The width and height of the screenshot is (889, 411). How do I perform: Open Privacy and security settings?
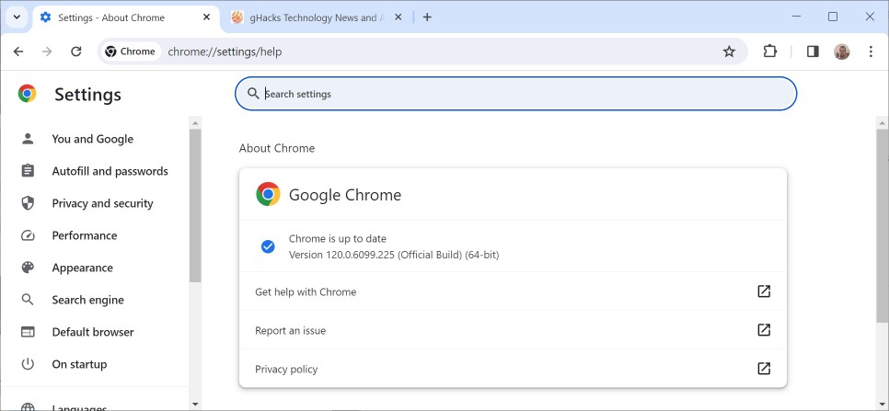tap(94, 203)
